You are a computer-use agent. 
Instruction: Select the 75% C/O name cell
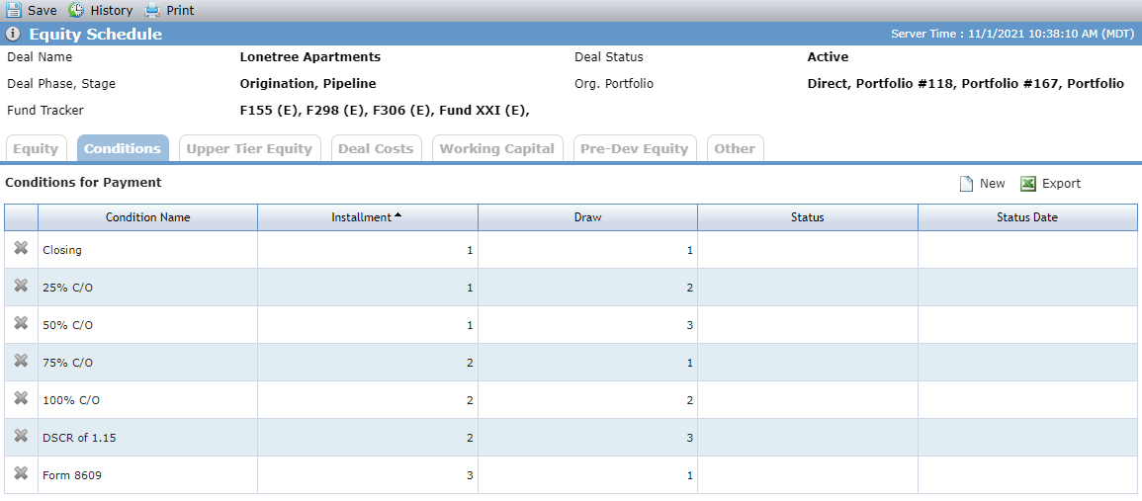[x=148, y=362]
